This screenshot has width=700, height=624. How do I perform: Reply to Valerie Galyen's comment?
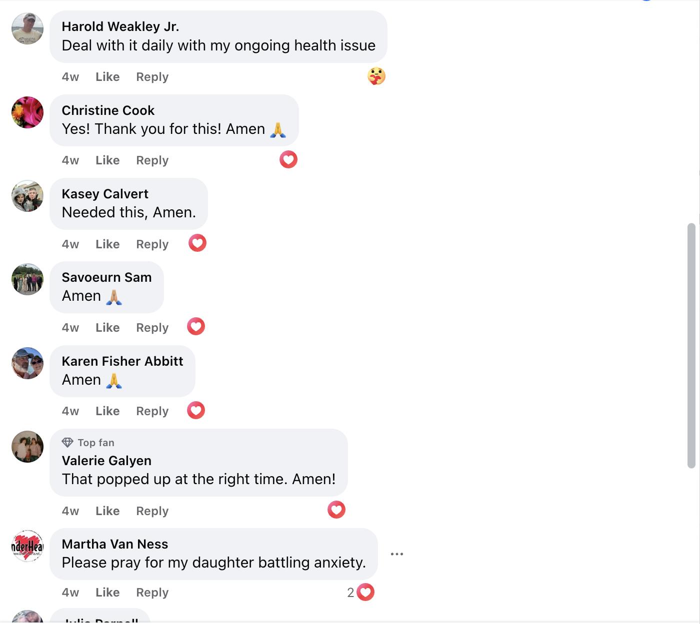(x=152, y=511)
